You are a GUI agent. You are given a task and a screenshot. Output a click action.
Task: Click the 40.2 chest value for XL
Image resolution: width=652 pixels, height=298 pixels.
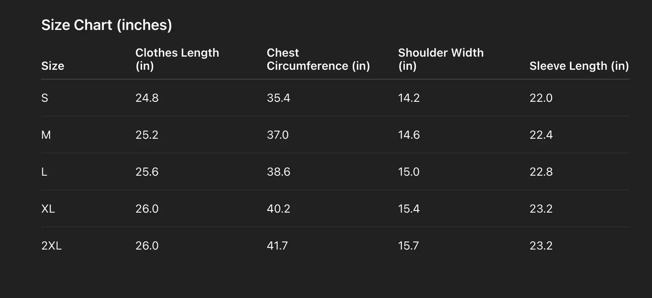tap(278, 209)
